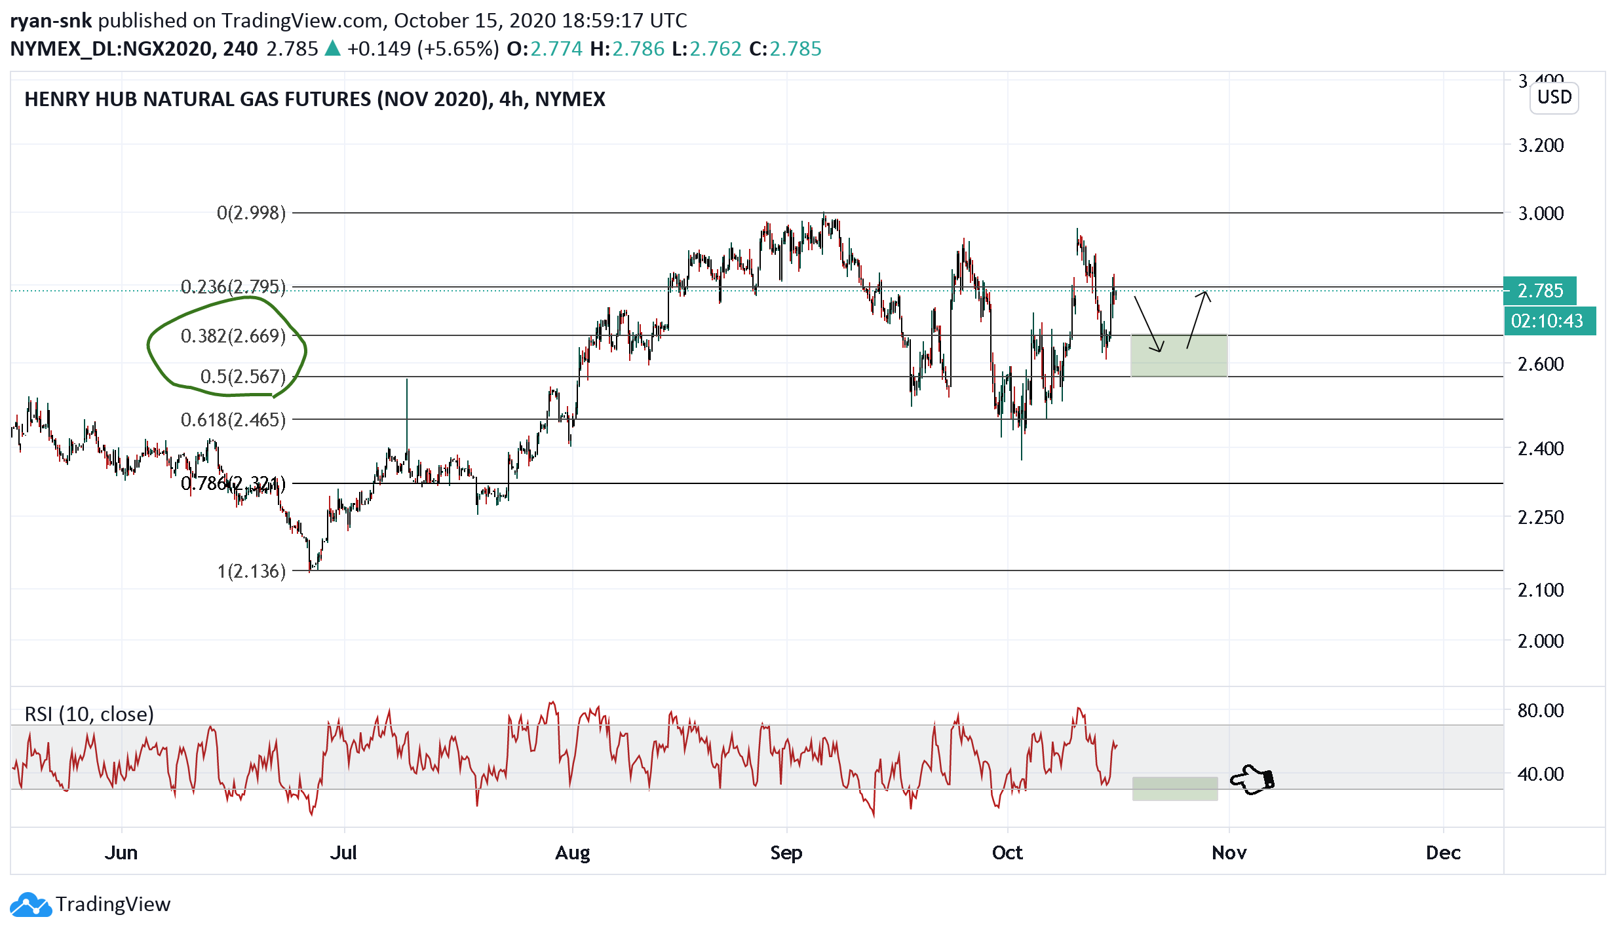1616x934 pixels.
Task: Click the Jun label on time axis
Action: click(121, 853)
